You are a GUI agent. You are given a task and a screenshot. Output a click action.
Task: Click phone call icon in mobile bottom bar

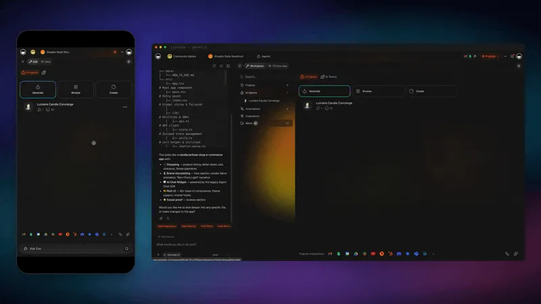(120, 234)
